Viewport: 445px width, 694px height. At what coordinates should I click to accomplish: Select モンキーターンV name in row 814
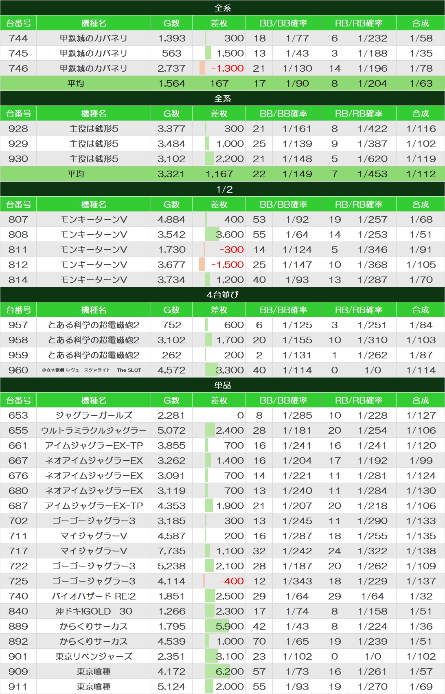[x=94, y=280]
